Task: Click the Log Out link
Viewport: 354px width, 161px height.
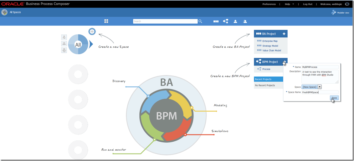Action: 307,4
